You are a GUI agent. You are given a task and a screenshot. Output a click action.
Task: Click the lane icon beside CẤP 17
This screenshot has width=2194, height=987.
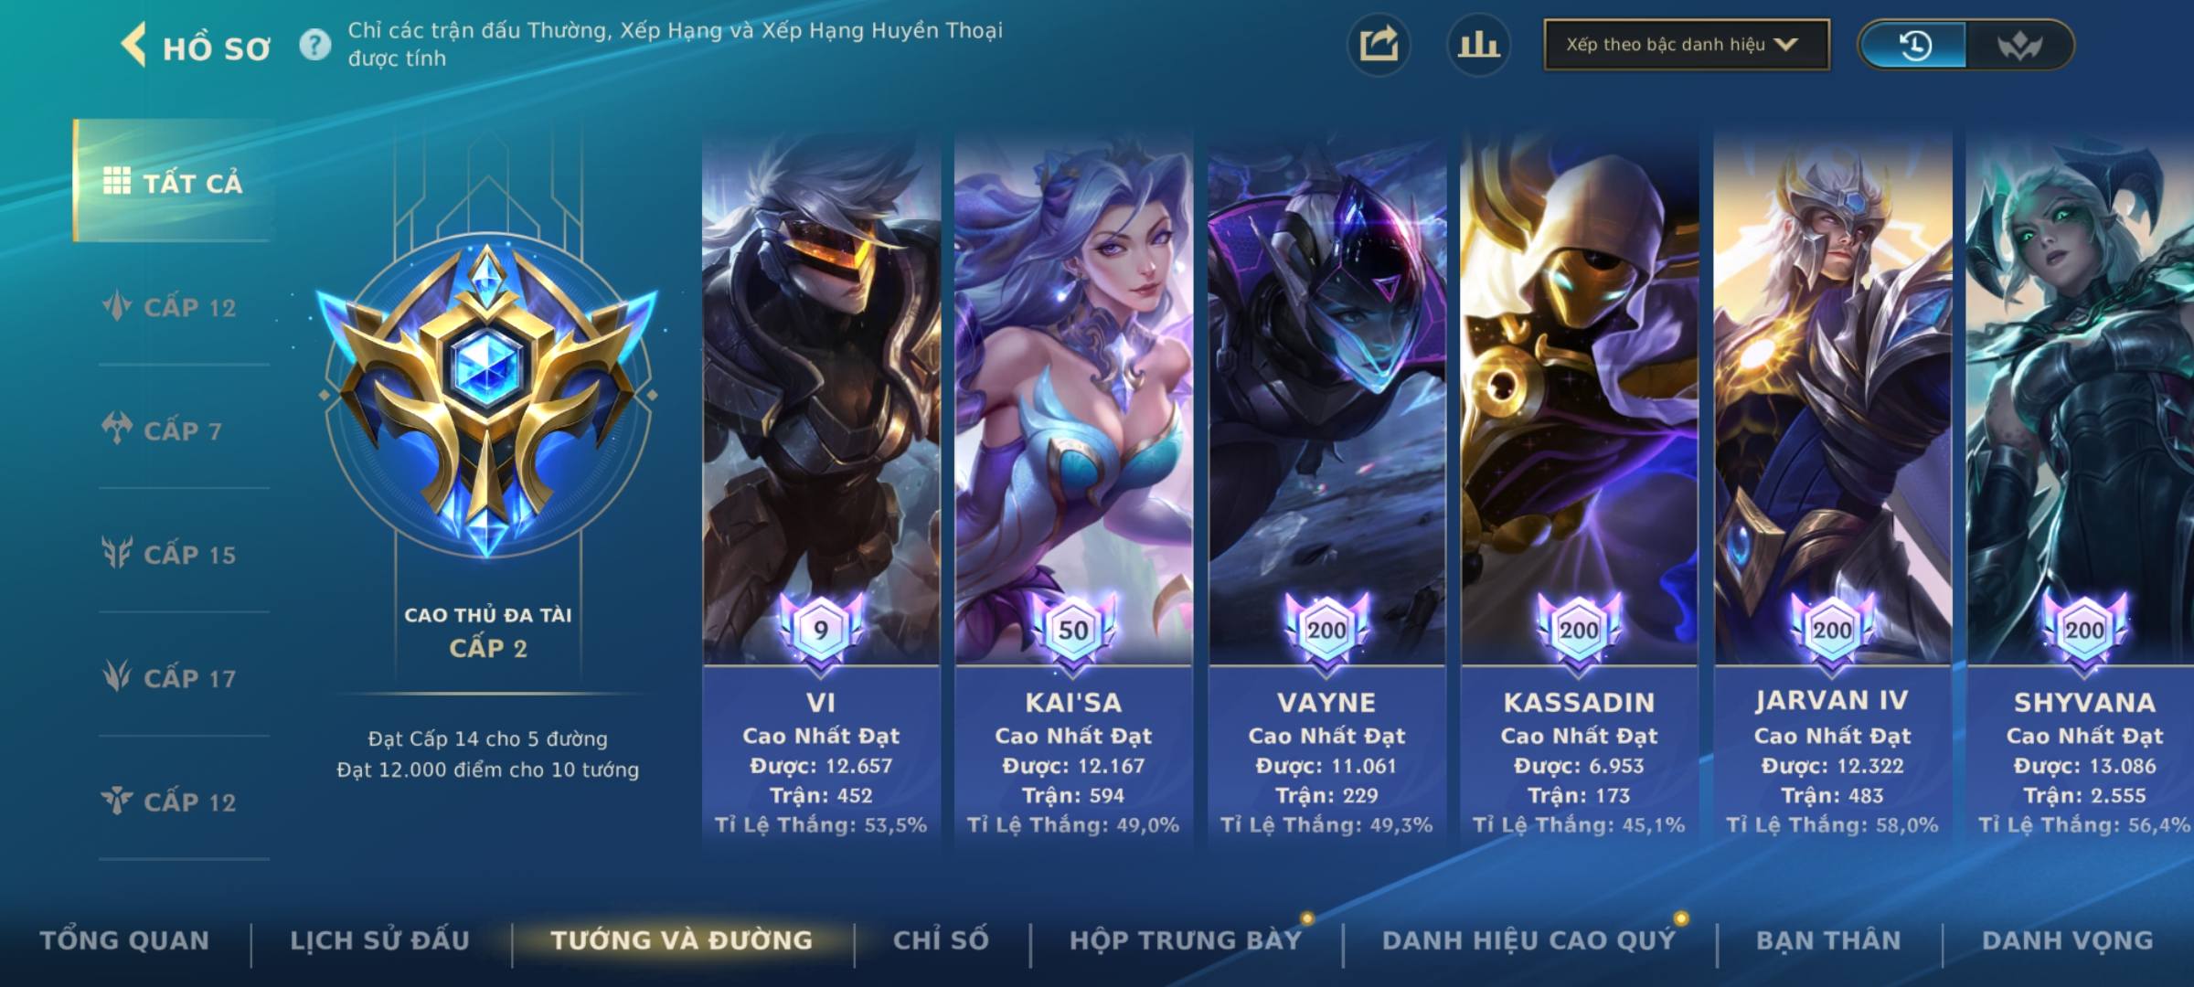click(117, 676)
